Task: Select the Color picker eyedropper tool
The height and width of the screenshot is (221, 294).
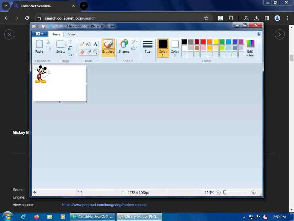Action: [x=88, y=52]
